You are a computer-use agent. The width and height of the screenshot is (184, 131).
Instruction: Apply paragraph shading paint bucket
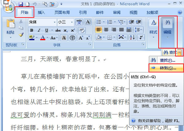99,38
